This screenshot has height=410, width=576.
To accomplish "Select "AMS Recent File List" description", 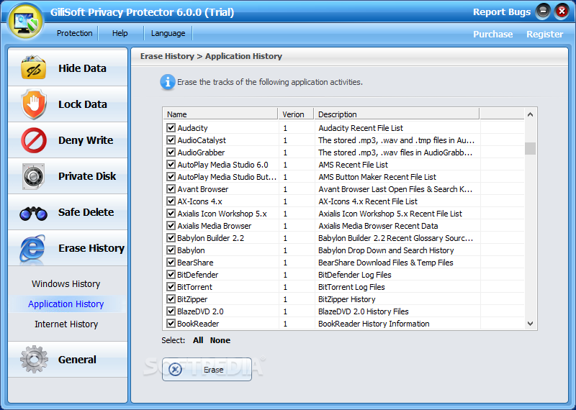I will pyautogui.click(x=353, y=165).
